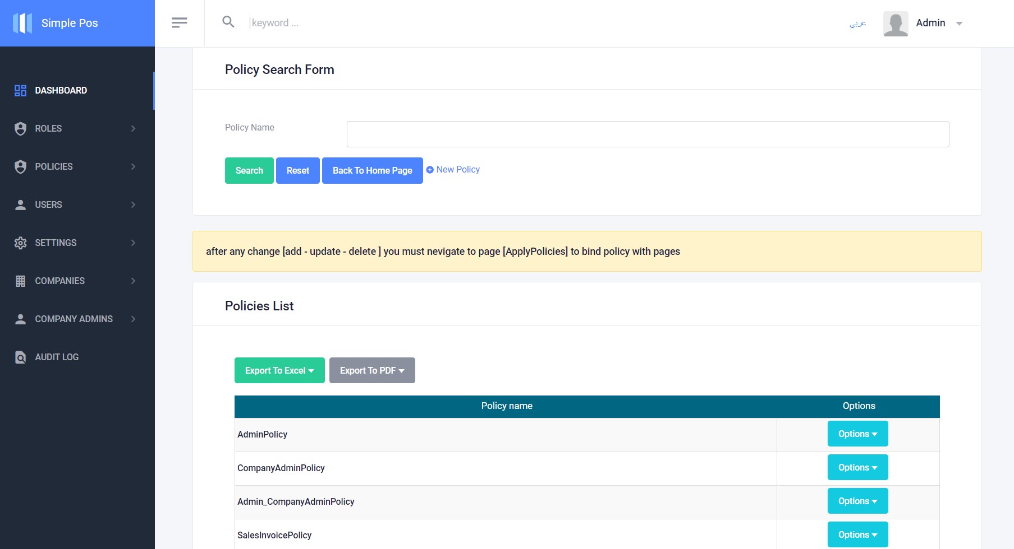Click the Companies building icon

[x=20, y=281]
